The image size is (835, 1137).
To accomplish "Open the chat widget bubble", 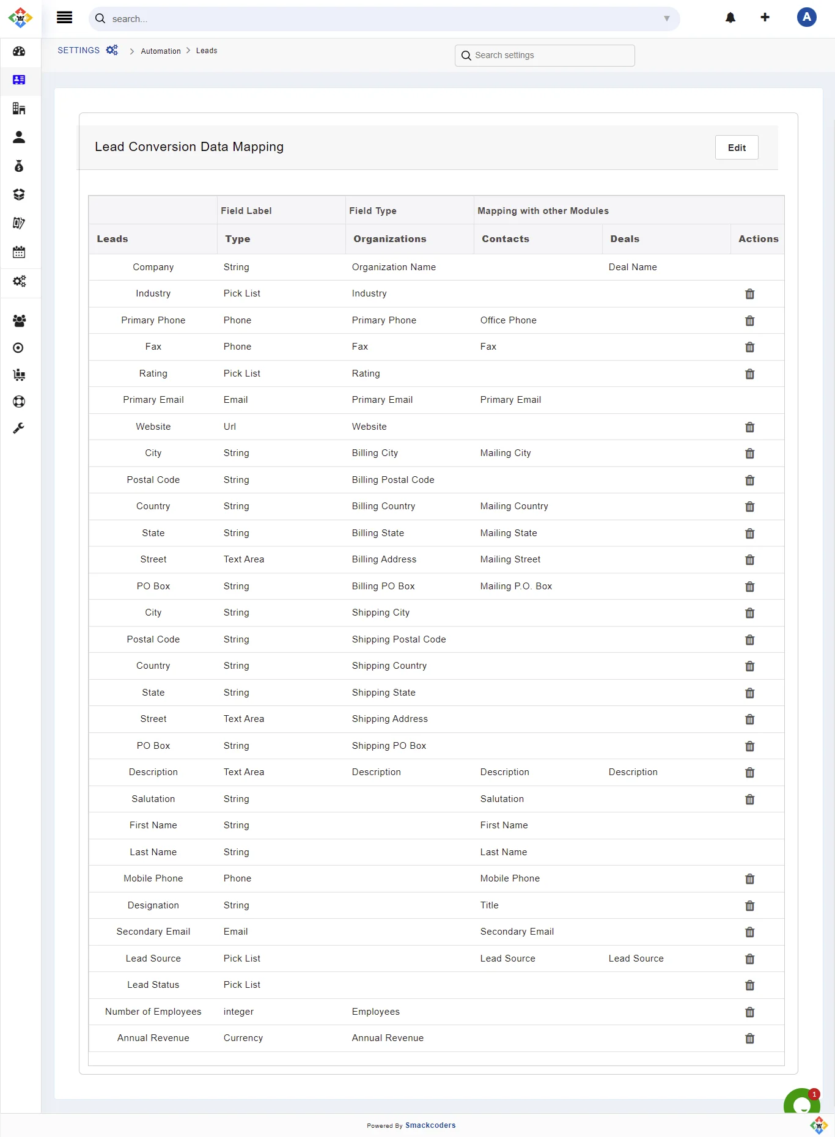I will (801, 1104).
